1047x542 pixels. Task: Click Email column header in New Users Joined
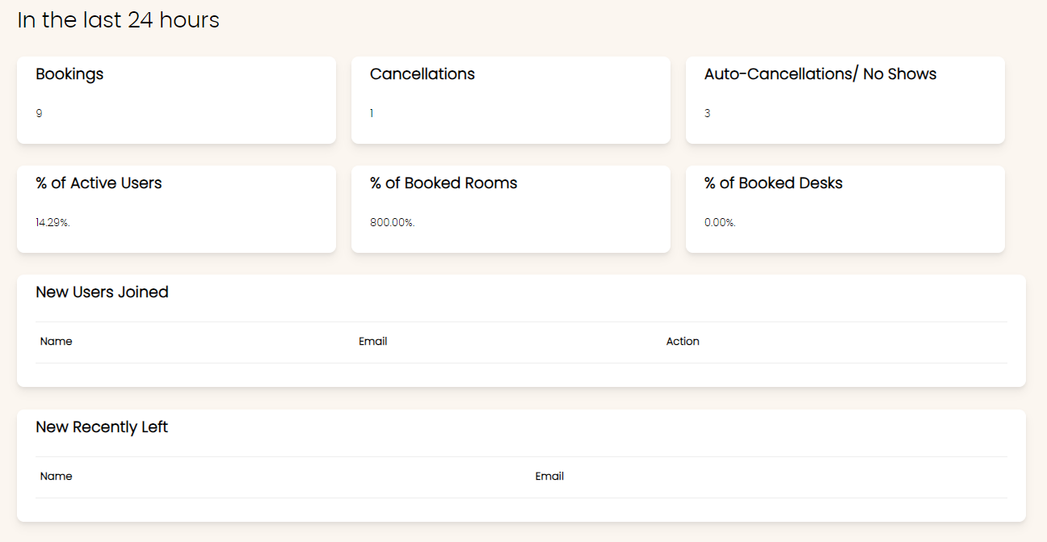point(372,342)
